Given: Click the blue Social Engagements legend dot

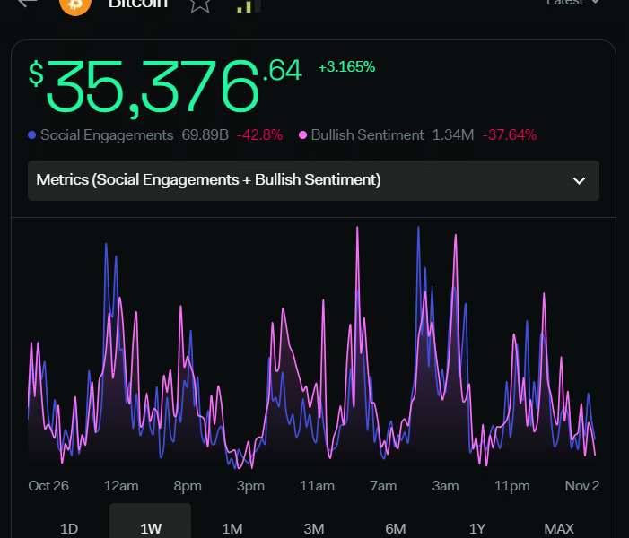Looking at the screenshot, I should (32, 135).
